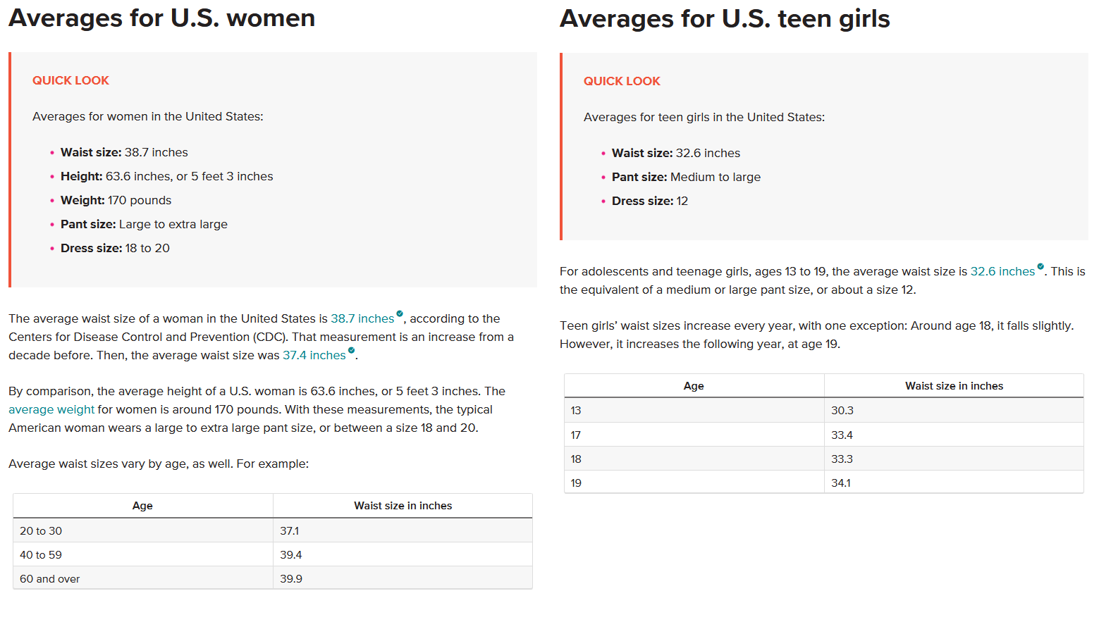Click the 39.4 waist size cell
The height and width of the screenshot is (634, 1099).
pos(403,554)
